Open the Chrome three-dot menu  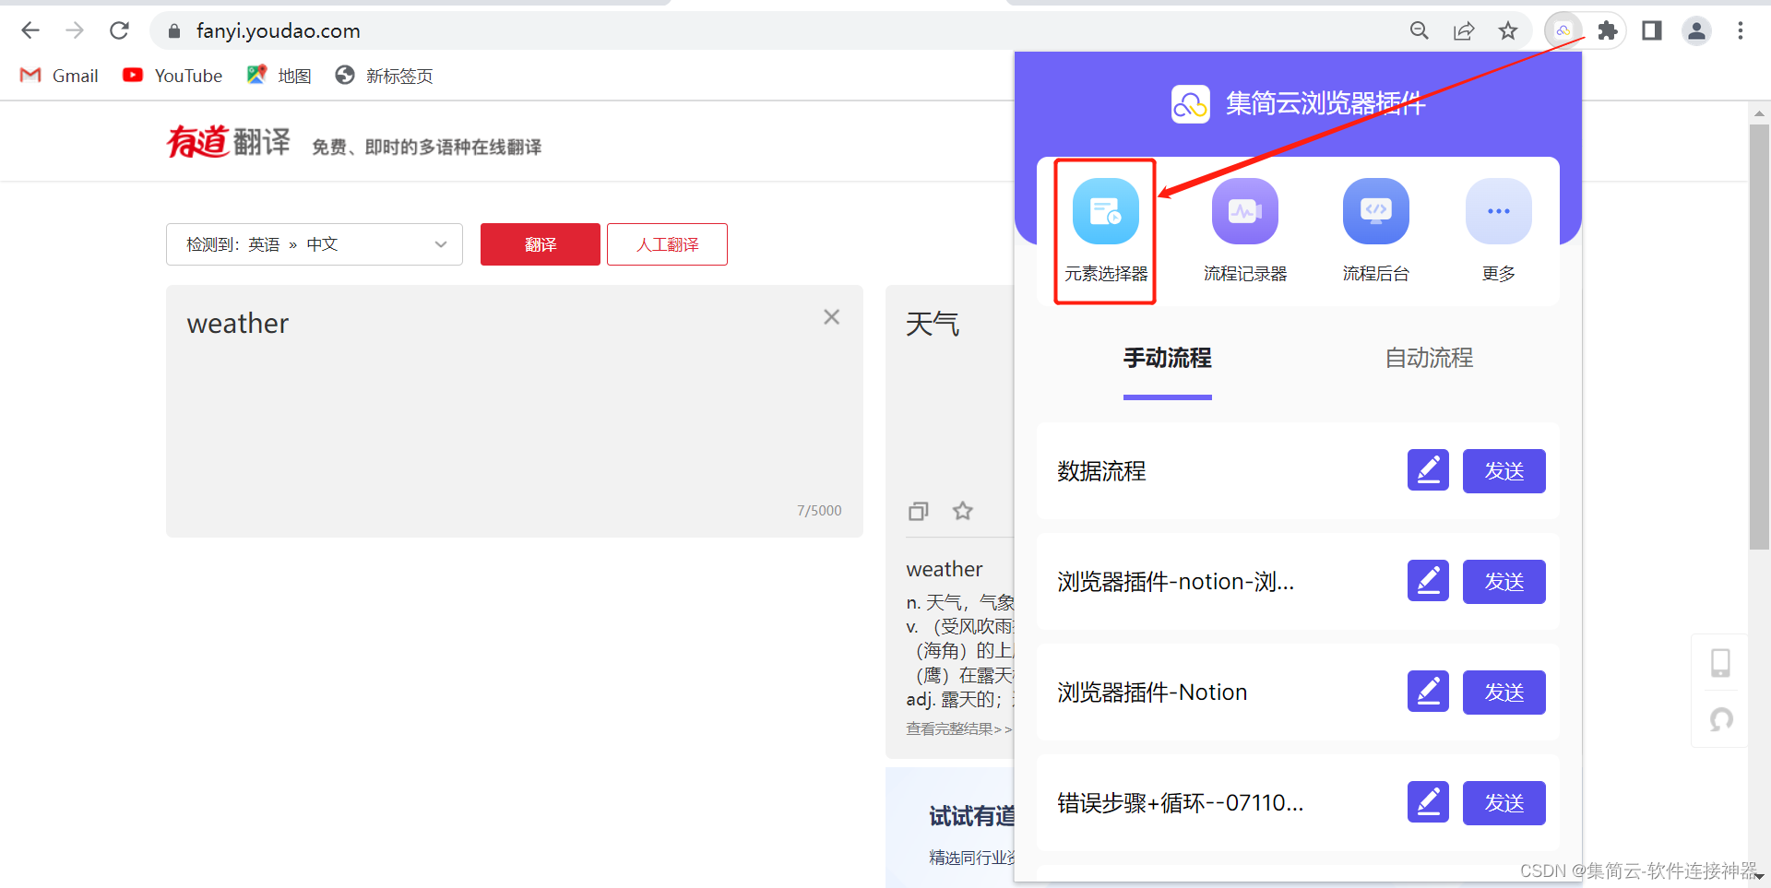coord(1741,31)
